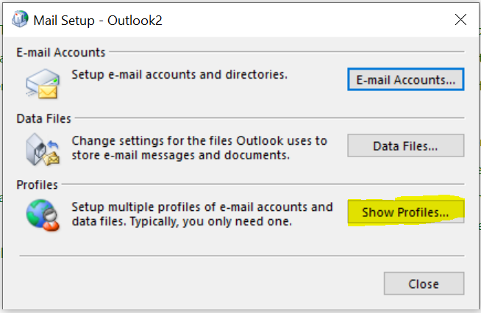Close the Mail Setup dialog with X
This screenshot has height=313, width=481.
tap(460, 20)
